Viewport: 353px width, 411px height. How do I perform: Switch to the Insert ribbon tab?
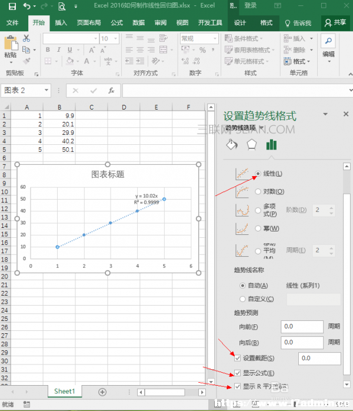(x=61, y=23)
